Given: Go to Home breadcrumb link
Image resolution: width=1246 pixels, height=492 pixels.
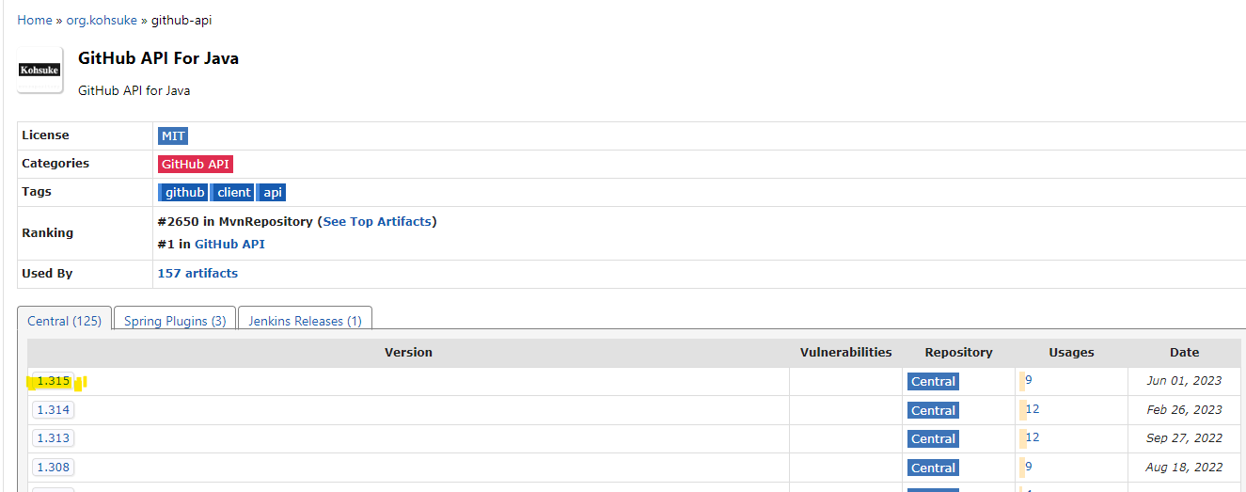Looking at the screenshot, I should 35,20.
